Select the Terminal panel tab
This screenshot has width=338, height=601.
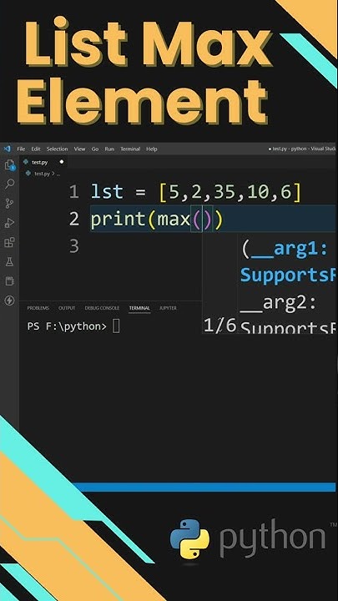(139, 308)
